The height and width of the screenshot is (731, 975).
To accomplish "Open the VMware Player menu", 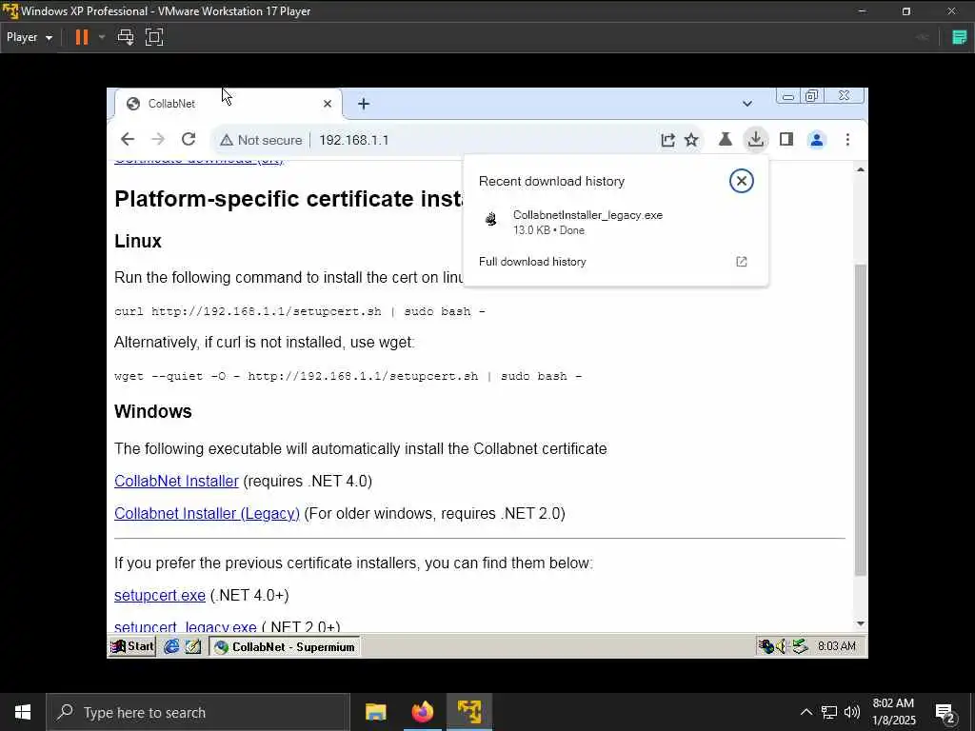I will (30, 37).
